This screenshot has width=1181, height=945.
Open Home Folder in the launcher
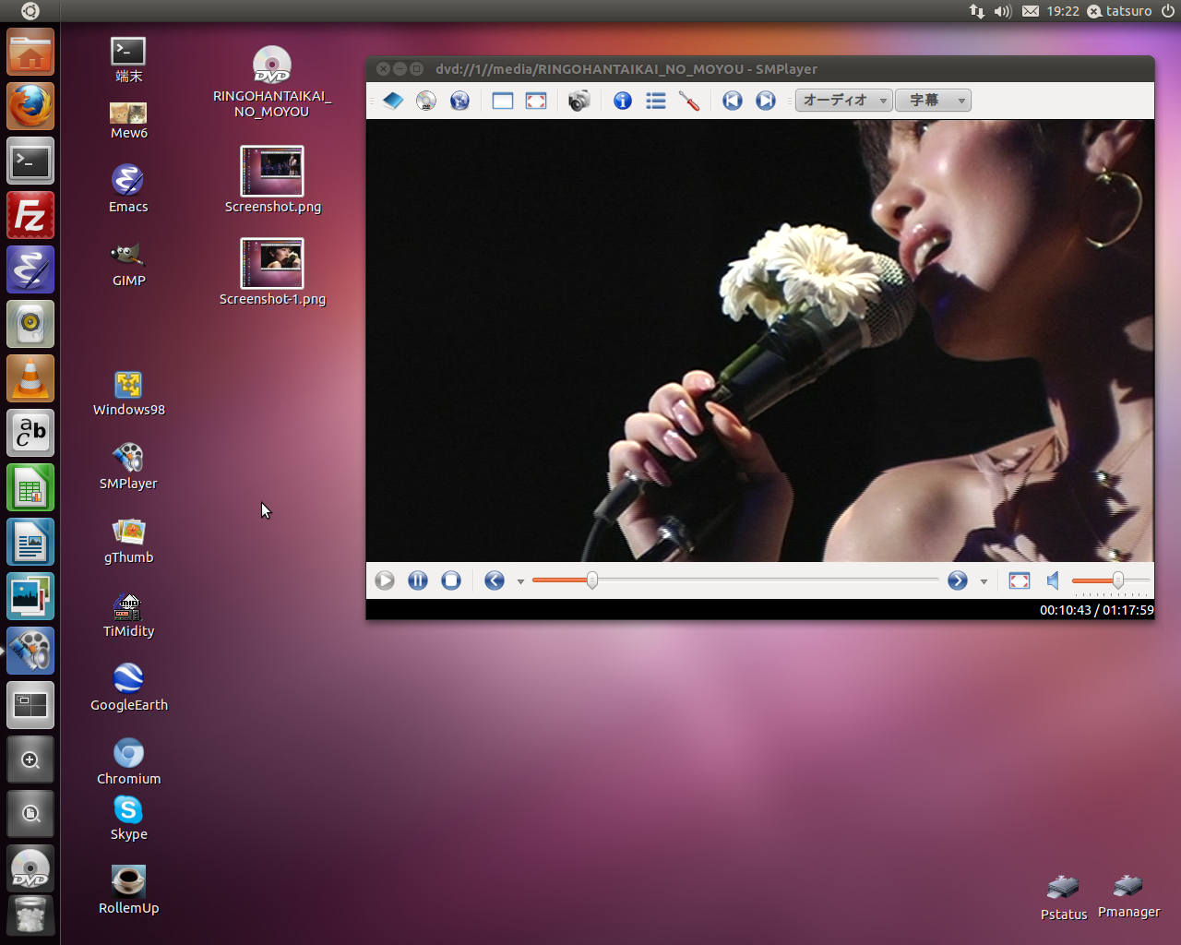click(30, 51)
